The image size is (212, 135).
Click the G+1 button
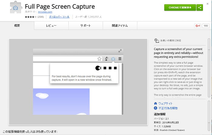click(x=198, y=26)
